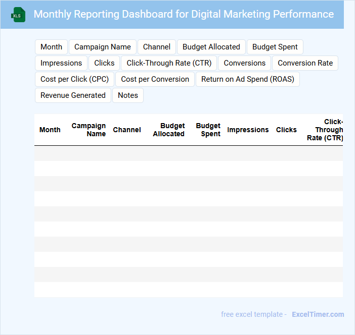The height and width of the screenshot is (335, 355).
Task: Select the Return on Ad Spend (ROAS) tag
Action: tap(248, 79)
